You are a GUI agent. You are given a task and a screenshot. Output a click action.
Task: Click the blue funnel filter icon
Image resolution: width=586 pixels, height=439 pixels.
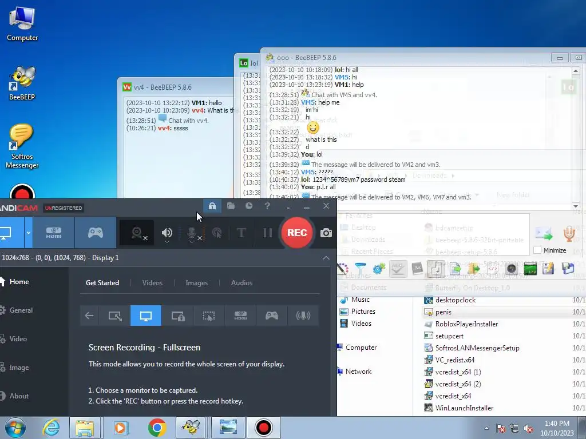click(x=361, y=269)
